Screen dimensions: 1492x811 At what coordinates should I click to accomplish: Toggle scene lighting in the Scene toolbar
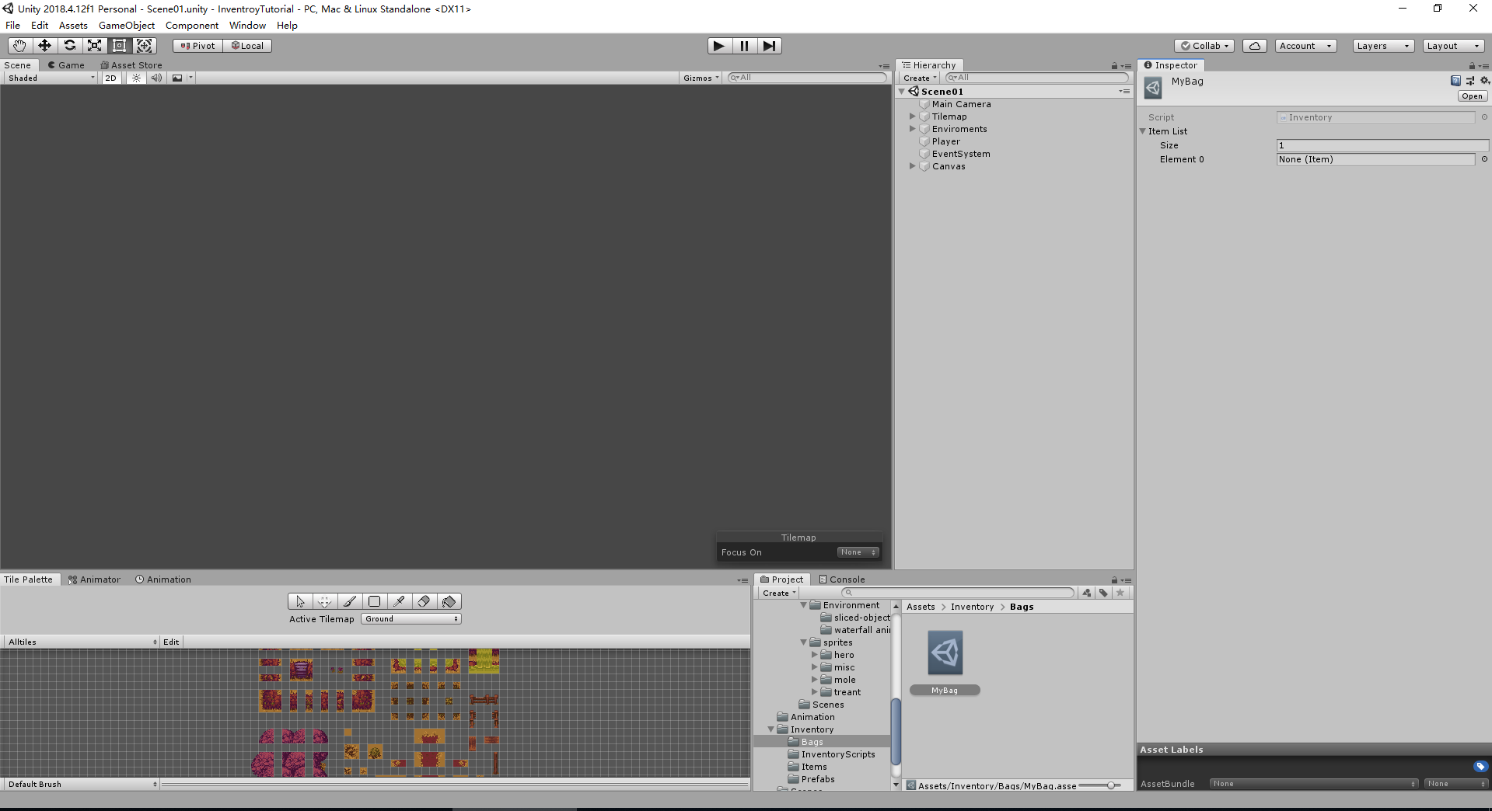135,78
